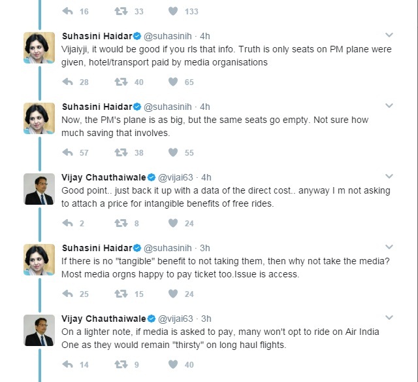The width and height of the screenshot is (418, 382).
Task: Reply to Suhasini's tweet about PM plane seats
Action: [x=67, y=82]
